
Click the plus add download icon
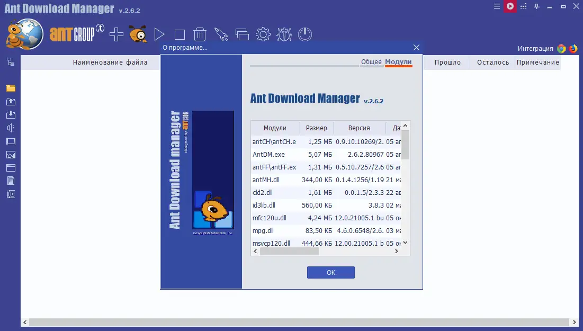(116, 34)
